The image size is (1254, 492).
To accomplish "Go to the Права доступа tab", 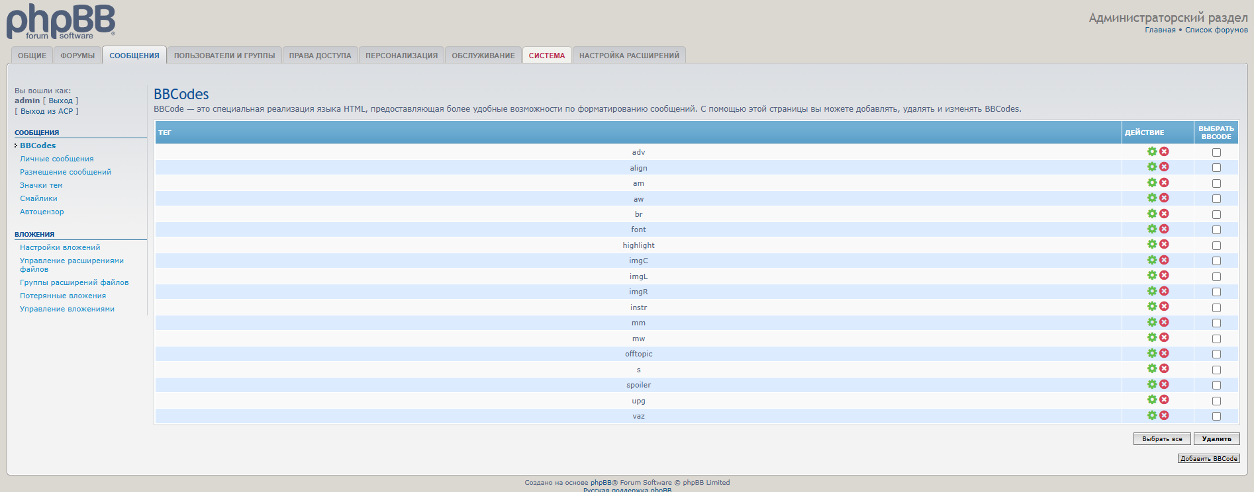I will pos(320,56).
